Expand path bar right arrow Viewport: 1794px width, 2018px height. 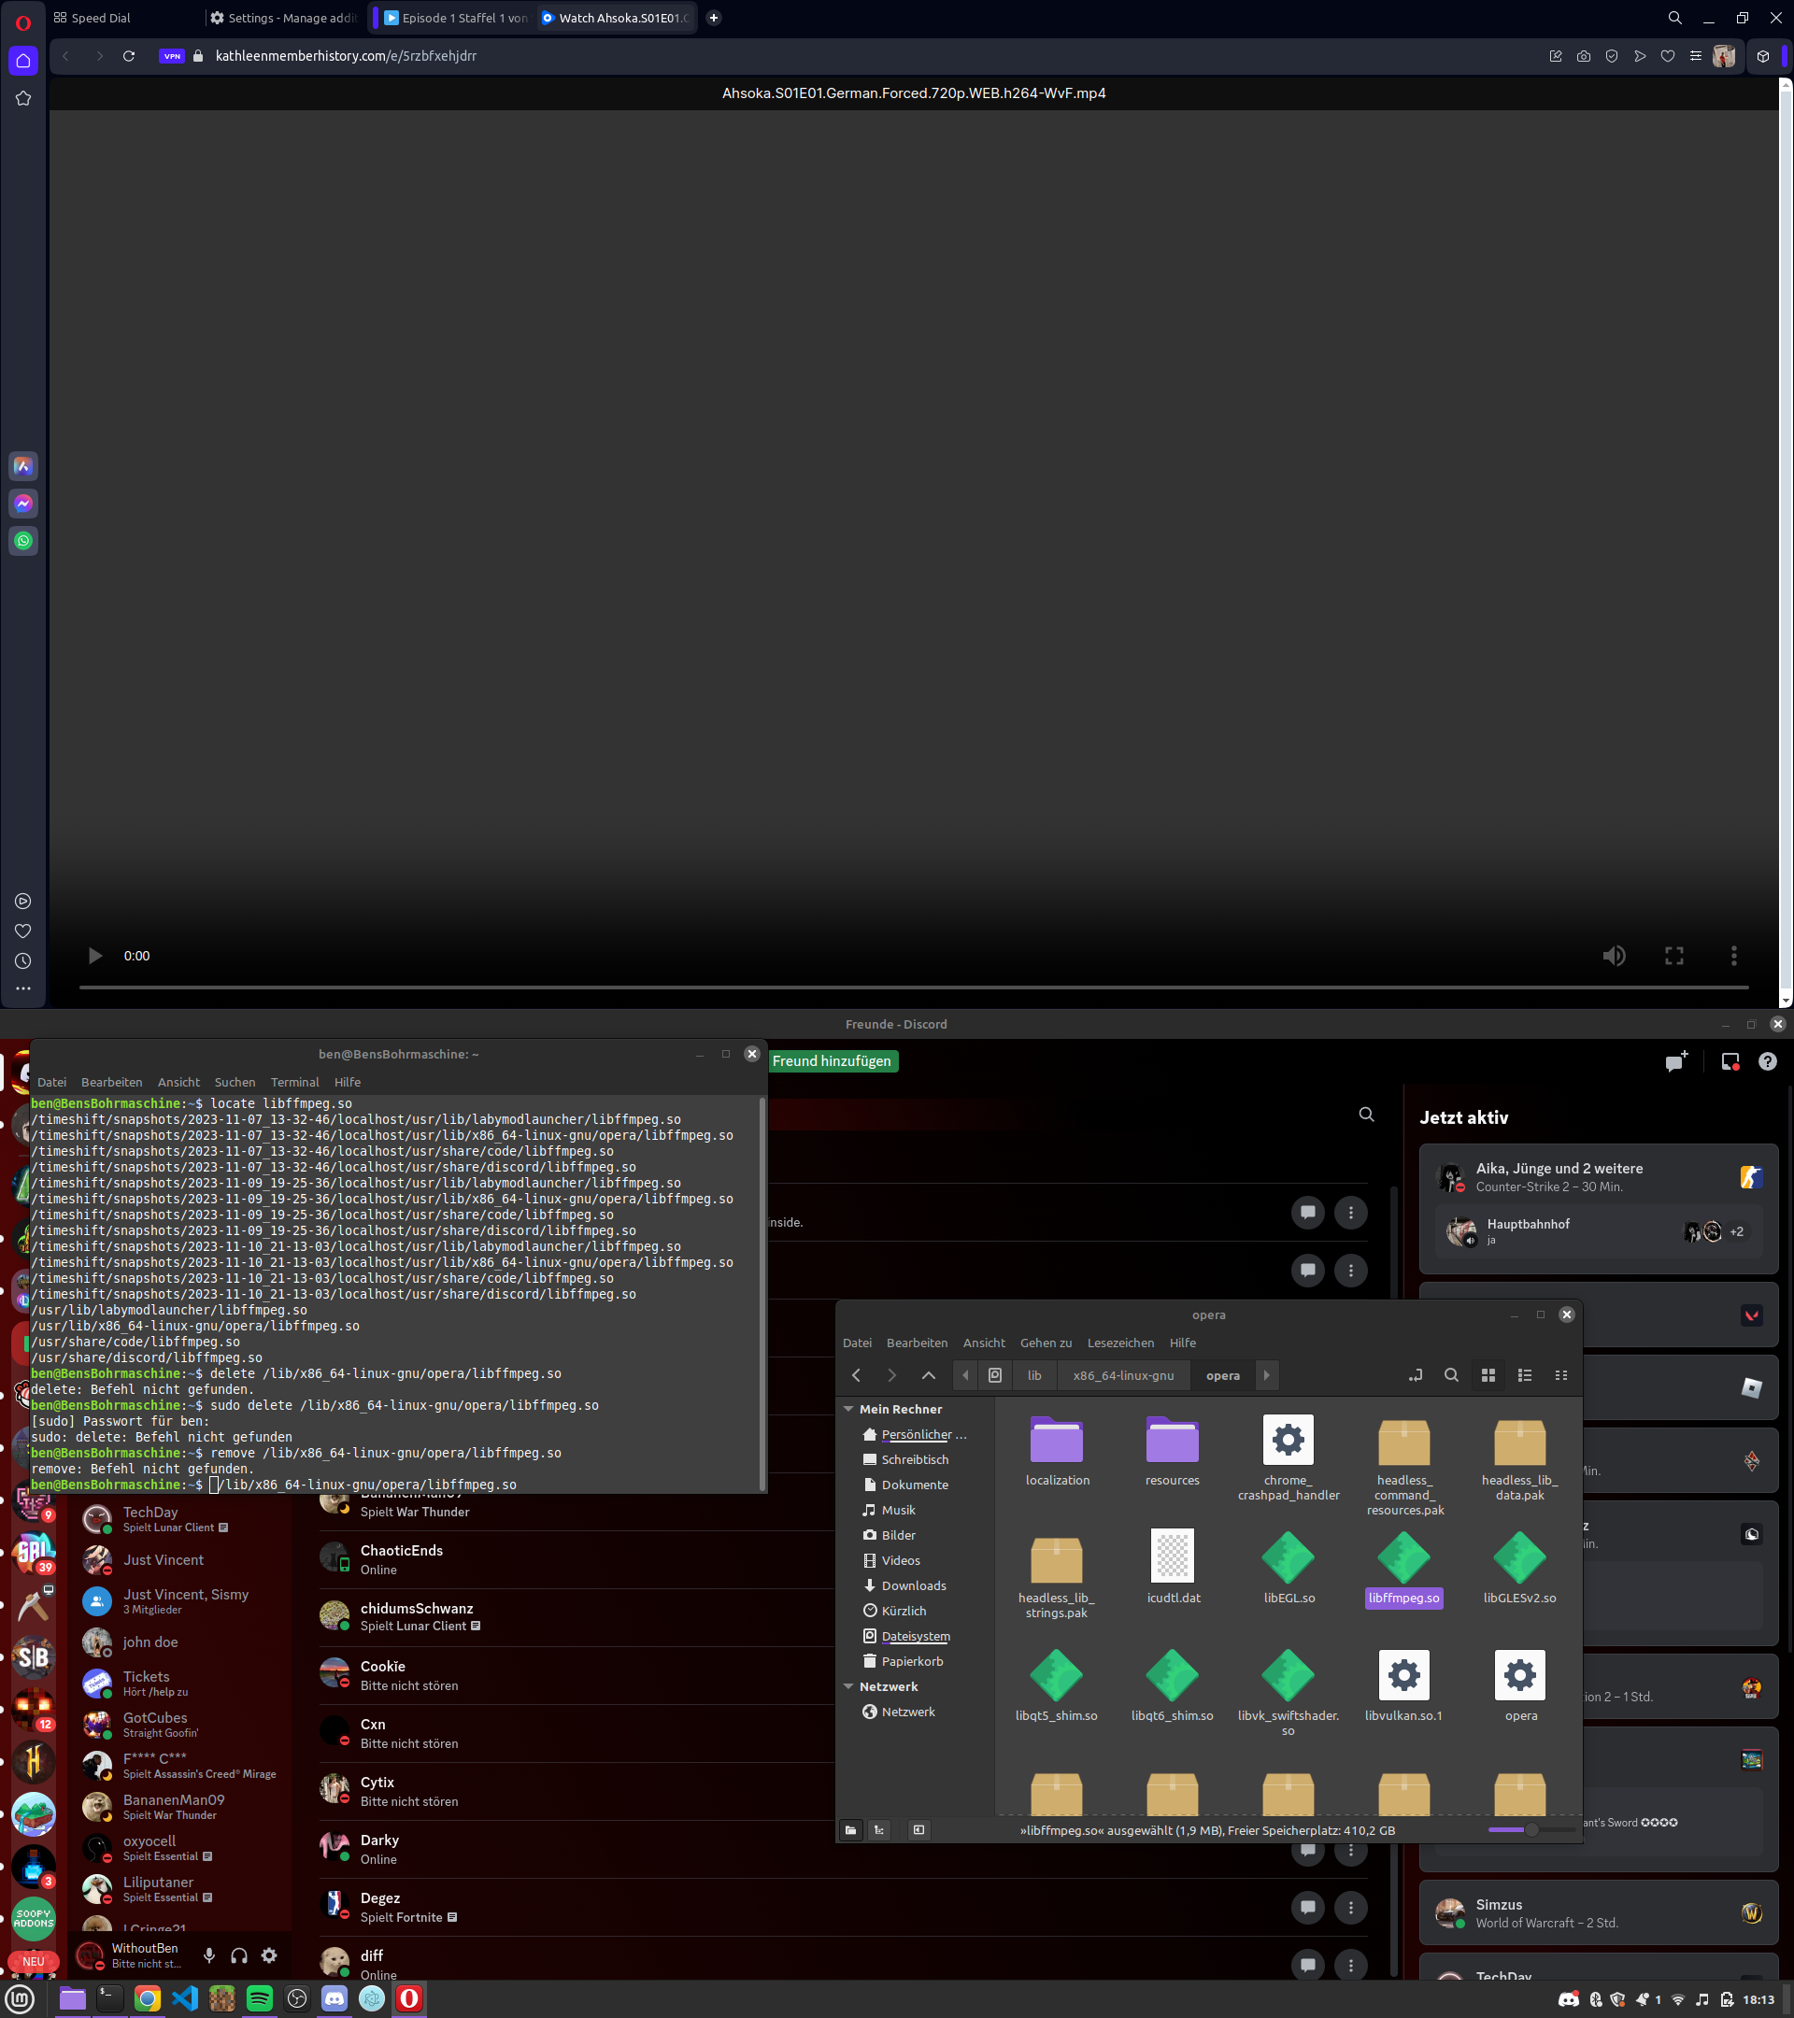pos(1267,1375)
